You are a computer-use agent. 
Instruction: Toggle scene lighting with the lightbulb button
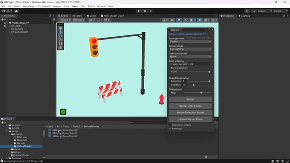tap(179, 20)
